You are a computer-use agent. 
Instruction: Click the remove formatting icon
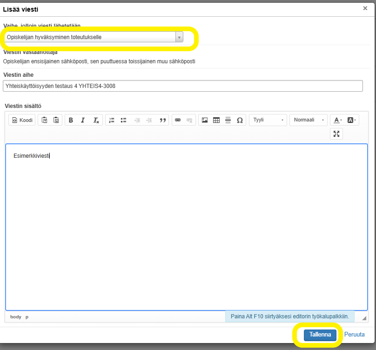[x=96, y=120]
